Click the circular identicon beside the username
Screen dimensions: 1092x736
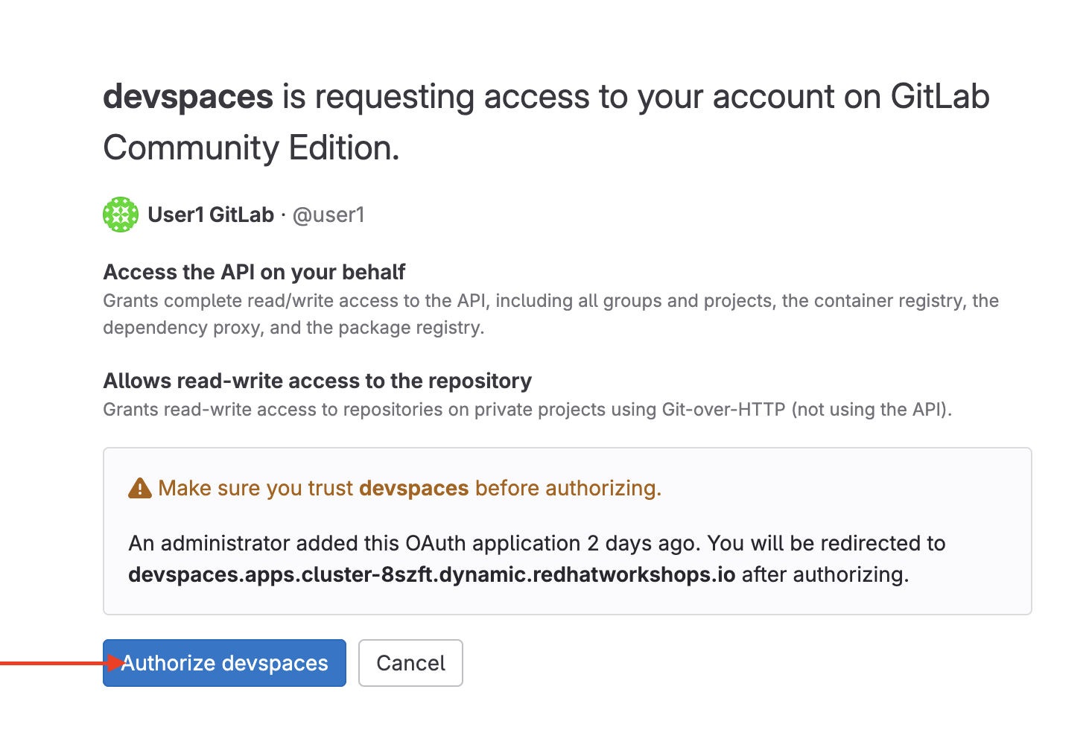[x=120, y=215]
